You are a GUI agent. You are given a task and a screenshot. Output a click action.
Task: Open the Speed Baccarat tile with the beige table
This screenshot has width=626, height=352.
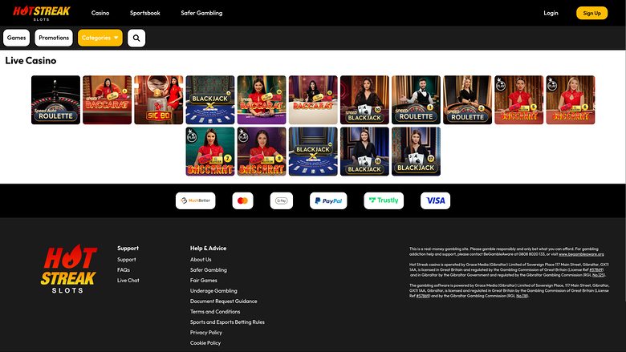(x=313, y=99)
